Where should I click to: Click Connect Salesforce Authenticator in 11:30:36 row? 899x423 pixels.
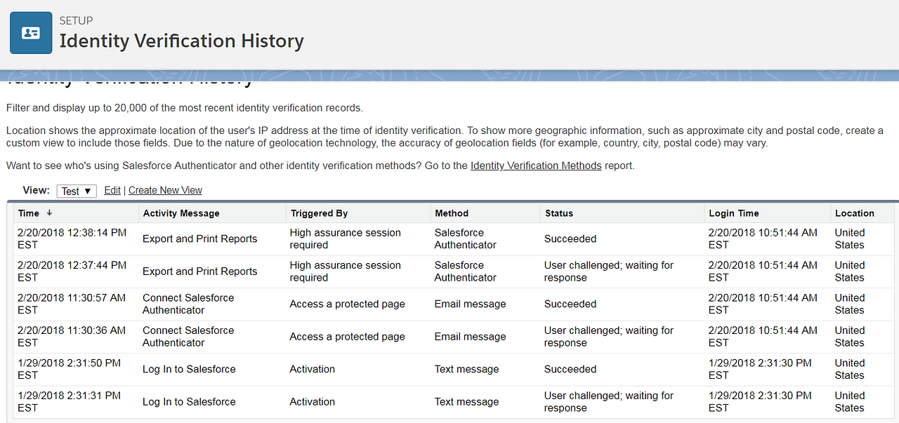pyautogui.click(x=188, y=337)
